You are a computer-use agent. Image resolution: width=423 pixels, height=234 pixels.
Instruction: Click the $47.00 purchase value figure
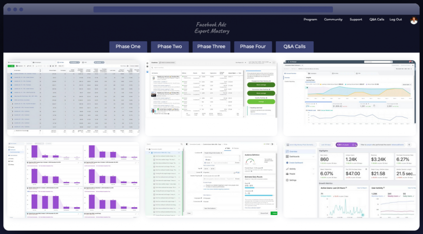353,174
